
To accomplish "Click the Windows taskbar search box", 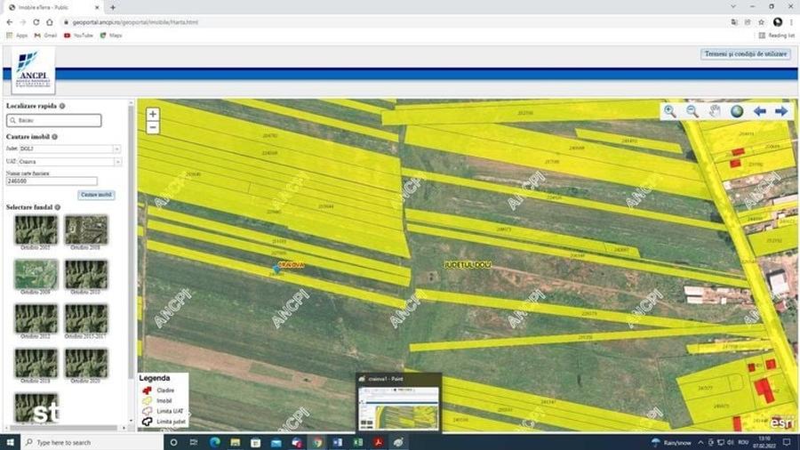I will [x=92, y=442].
